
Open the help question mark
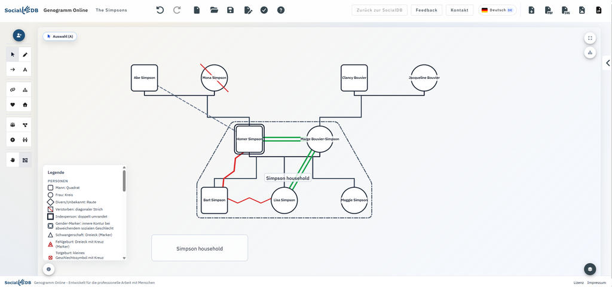[281, 10]
